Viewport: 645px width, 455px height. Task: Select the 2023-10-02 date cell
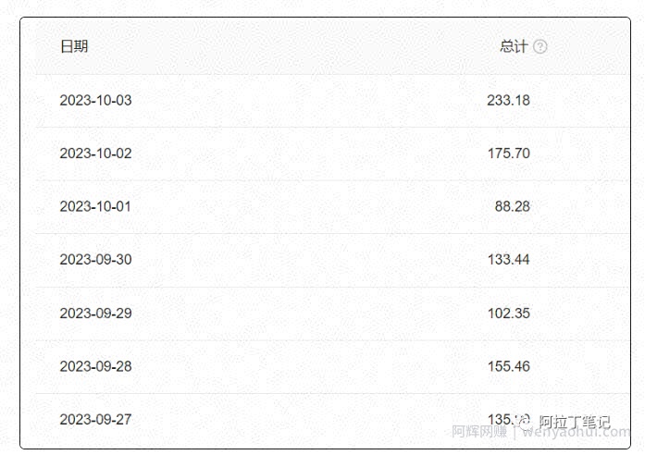[x=95, y=154]
